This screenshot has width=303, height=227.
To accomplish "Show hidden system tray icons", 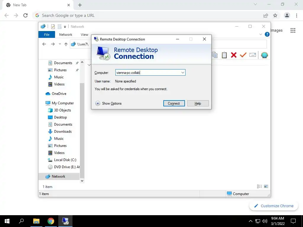I will (x=250, y=221).
